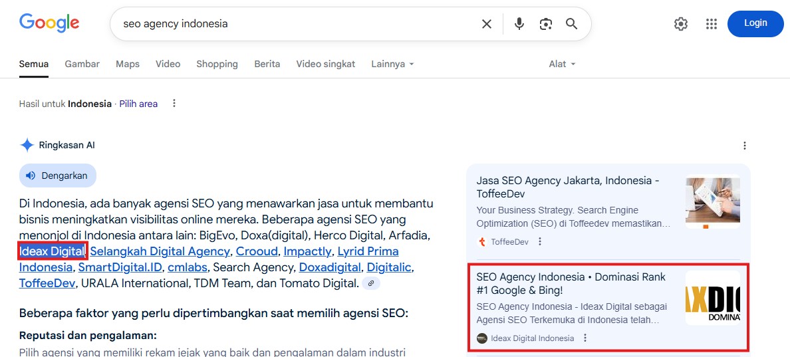790x357 pixels.
Task: Open Quick settings gear icon
Action: 681,24
